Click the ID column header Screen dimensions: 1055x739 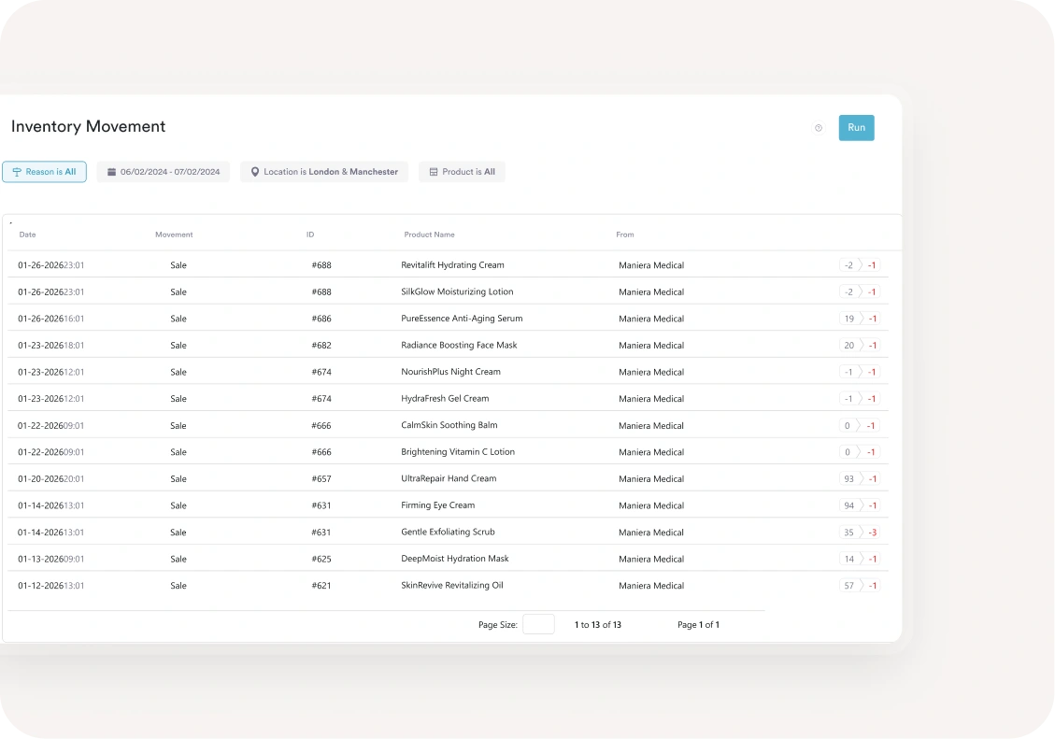310,234
